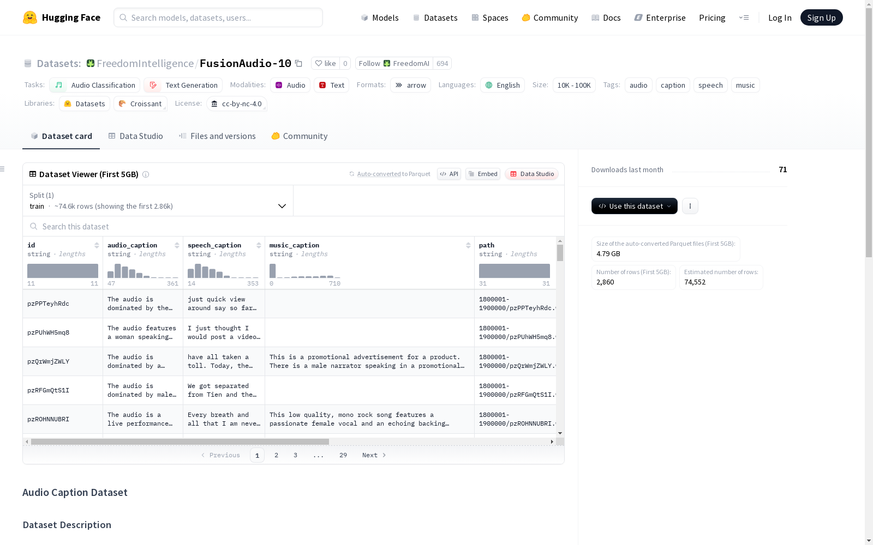Open the red Data Studio button in the viewer
The height and width of the screenshot is (545, 873).
click(x=532, y=174)
